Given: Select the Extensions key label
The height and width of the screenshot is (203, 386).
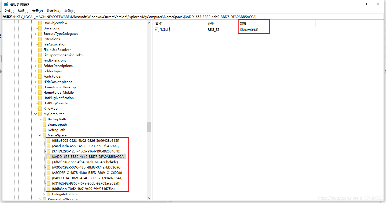Looking at the screenshot, I should tap(51, 39).
